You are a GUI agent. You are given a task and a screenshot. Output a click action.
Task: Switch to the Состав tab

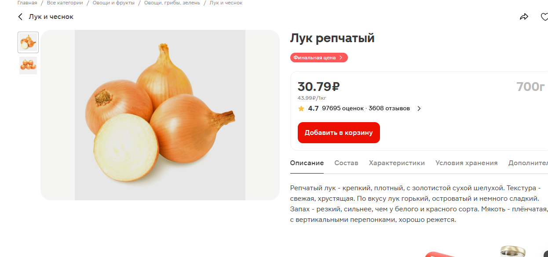(x=346, y=163)
